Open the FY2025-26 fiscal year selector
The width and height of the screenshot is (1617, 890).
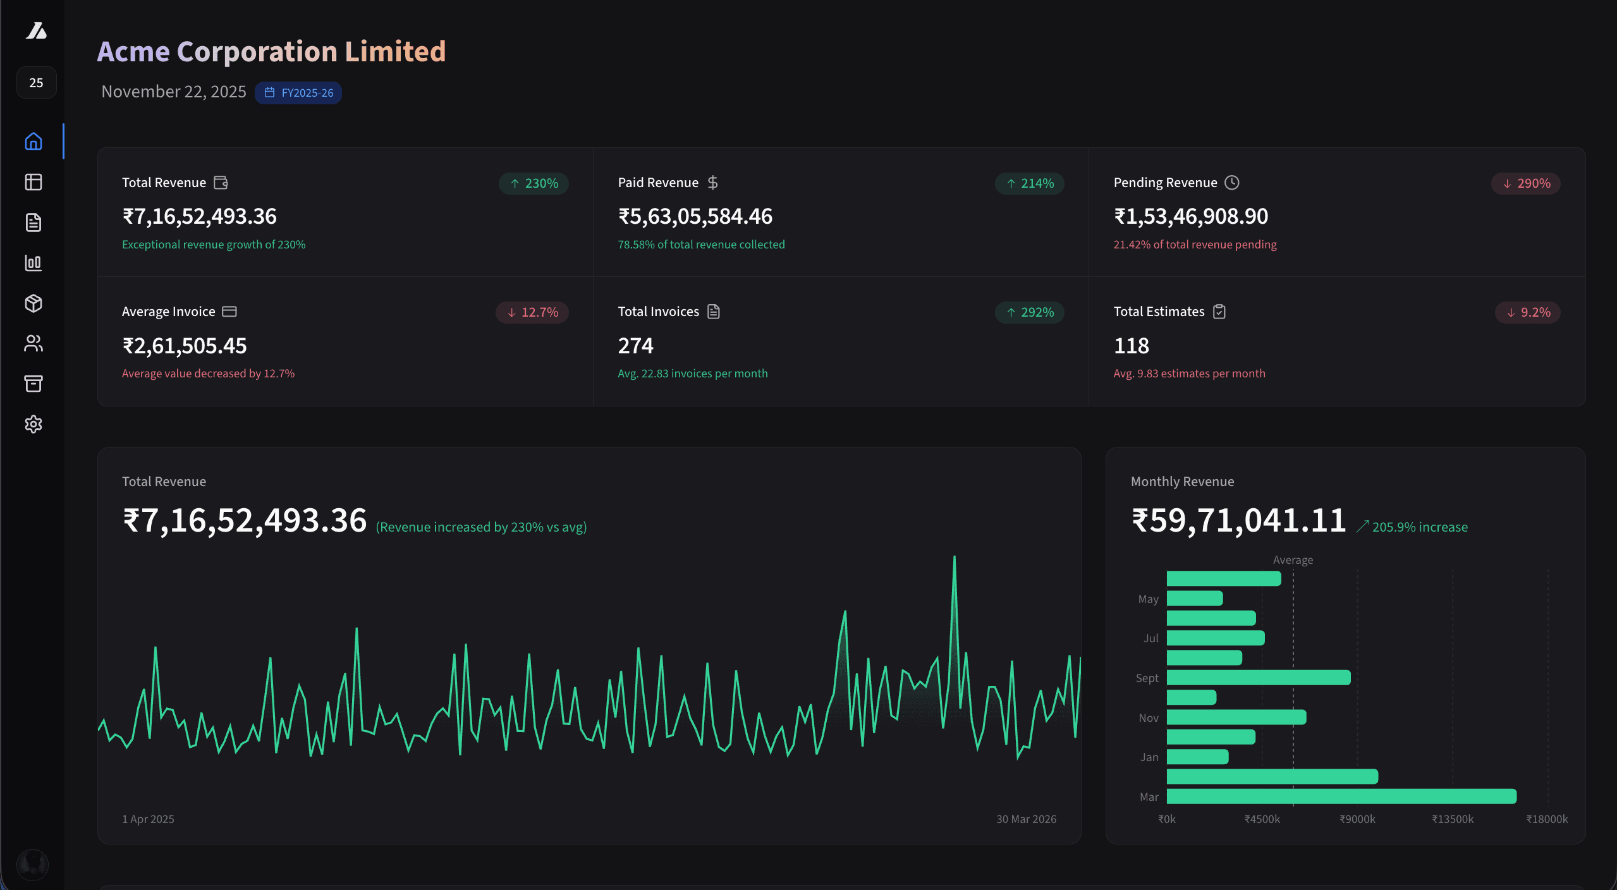pyautogui.click(x=298, y=92)
